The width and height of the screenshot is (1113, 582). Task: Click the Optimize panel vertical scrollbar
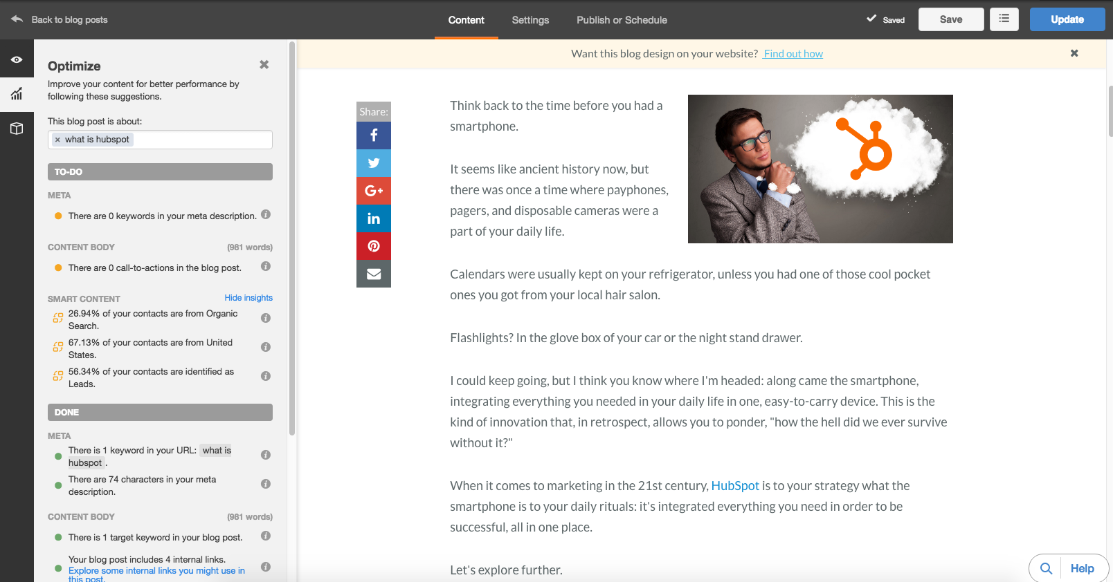click(x=292, y=238)
